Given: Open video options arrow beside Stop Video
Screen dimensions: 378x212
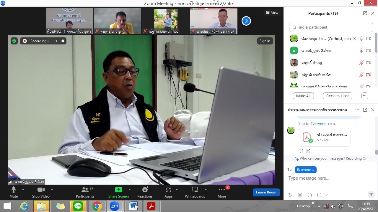Looking at the screenshot, I should [x=52, y=190].
